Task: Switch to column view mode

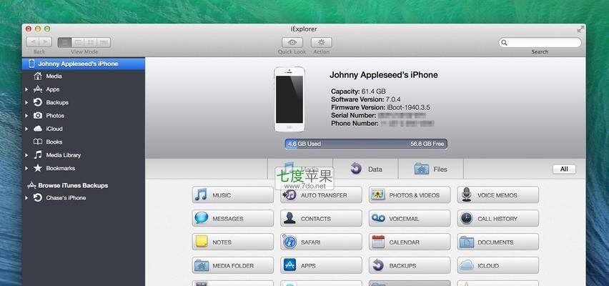Action: tap(78, 42)
